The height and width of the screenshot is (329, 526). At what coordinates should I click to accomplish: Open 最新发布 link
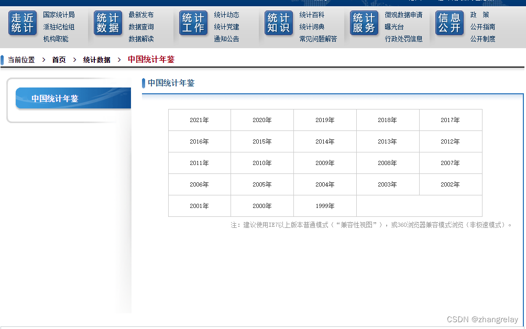click(141, 15)
